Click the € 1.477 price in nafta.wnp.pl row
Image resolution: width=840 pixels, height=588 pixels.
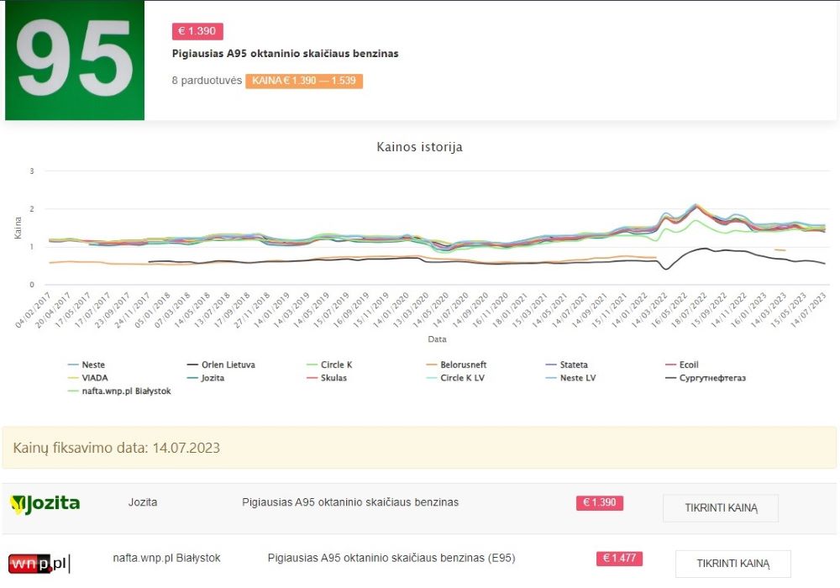pyautogui.click(x=619, y=558)
